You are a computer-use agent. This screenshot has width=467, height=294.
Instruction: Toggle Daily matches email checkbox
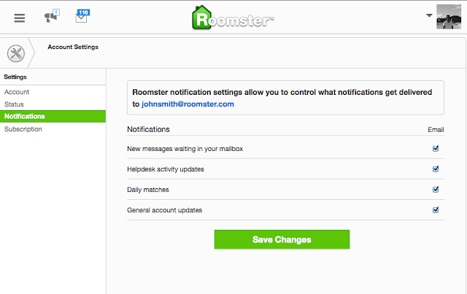tap(436, 189)
